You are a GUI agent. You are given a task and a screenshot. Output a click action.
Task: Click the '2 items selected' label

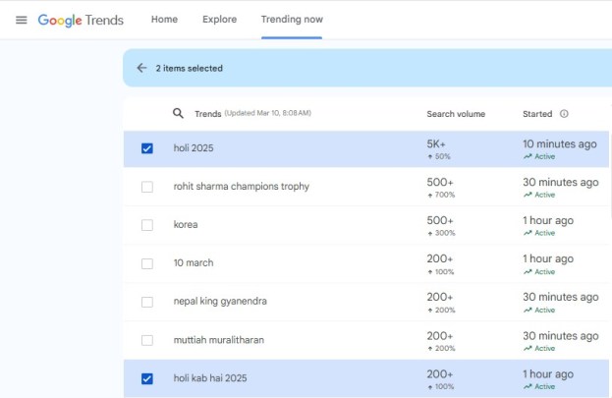(190, 69)
